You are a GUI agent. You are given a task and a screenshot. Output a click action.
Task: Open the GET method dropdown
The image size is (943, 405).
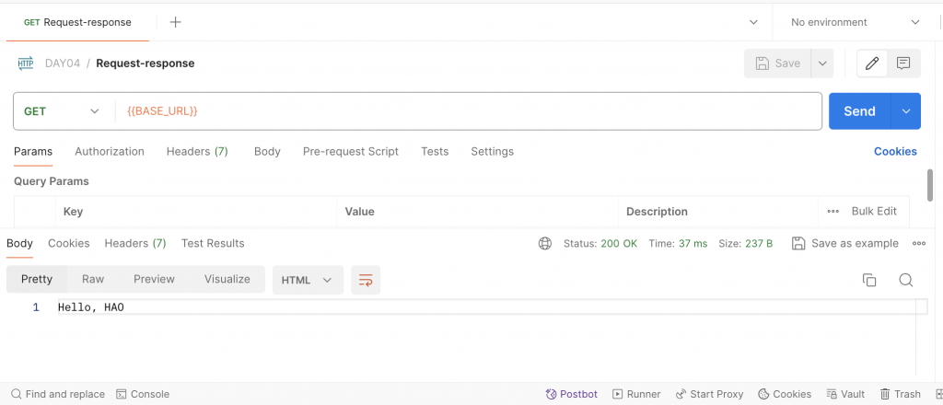(62, 111)
